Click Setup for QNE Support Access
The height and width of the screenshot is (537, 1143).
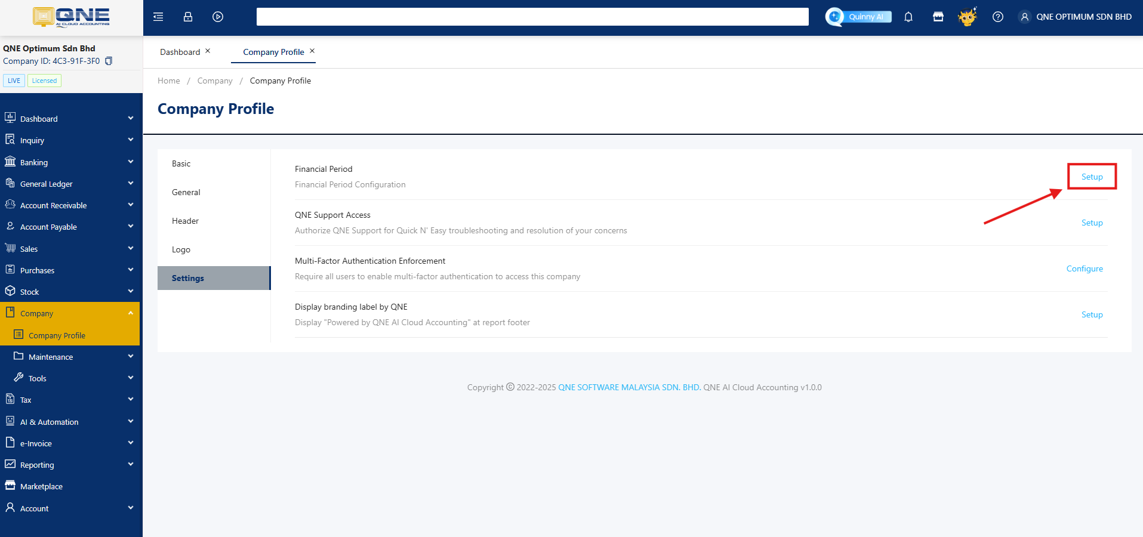[1092, 223]
